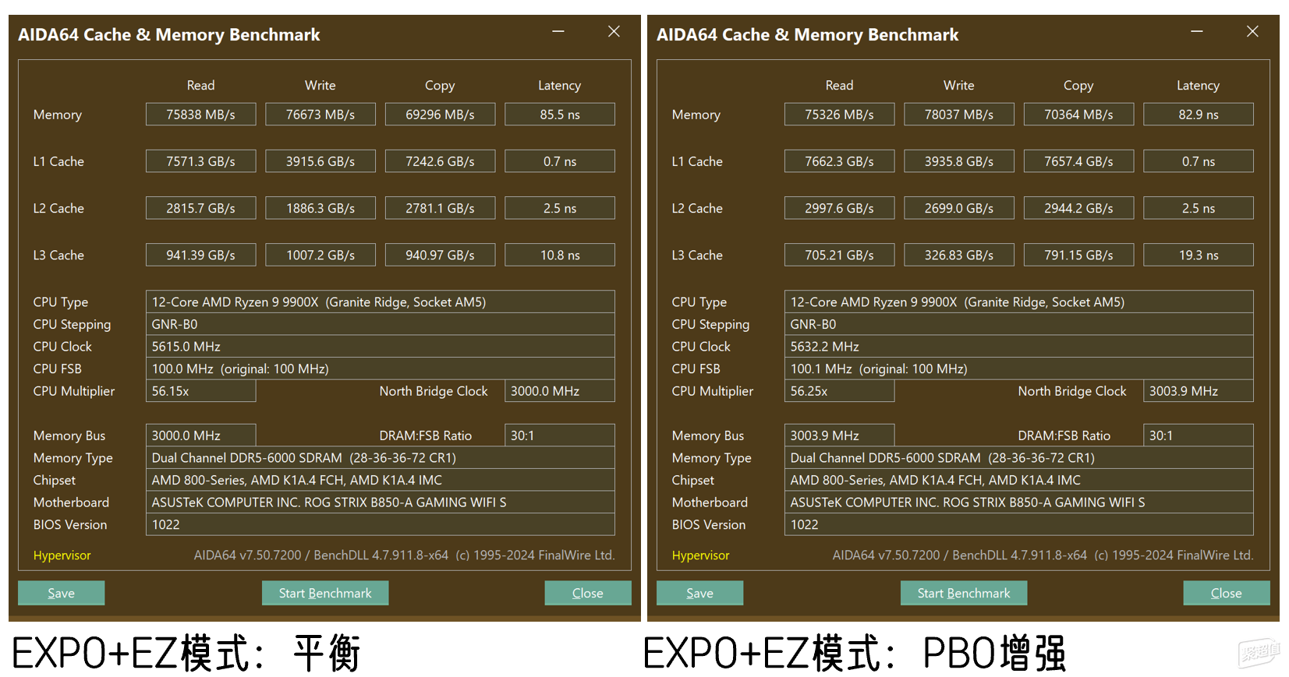Screen dimensions: 1289x677
Task: Close right AIDA64 window via X icon
Action: pyautogui.click(x=1252, y=31)
